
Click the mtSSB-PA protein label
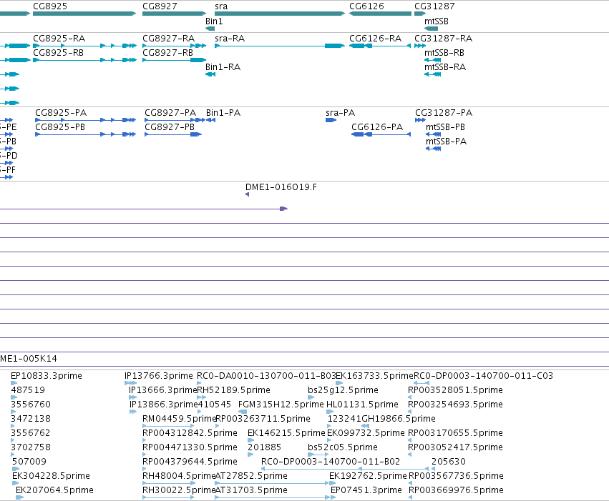pos(447,142)
